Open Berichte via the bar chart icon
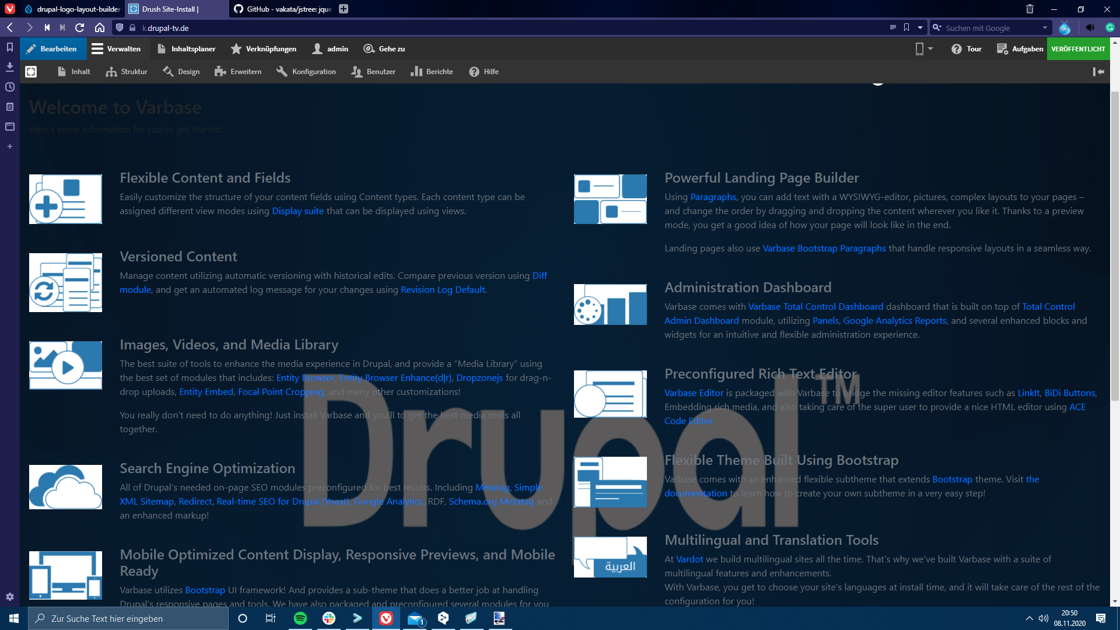The width and height of the screenshot is (1120, 630). 432,71
